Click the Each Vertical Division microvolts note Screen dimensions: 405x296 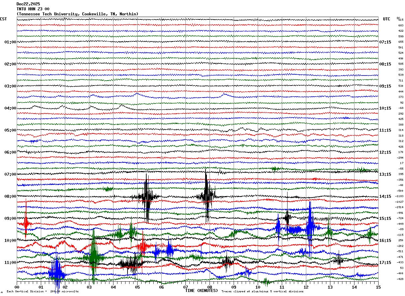point(43,292)
